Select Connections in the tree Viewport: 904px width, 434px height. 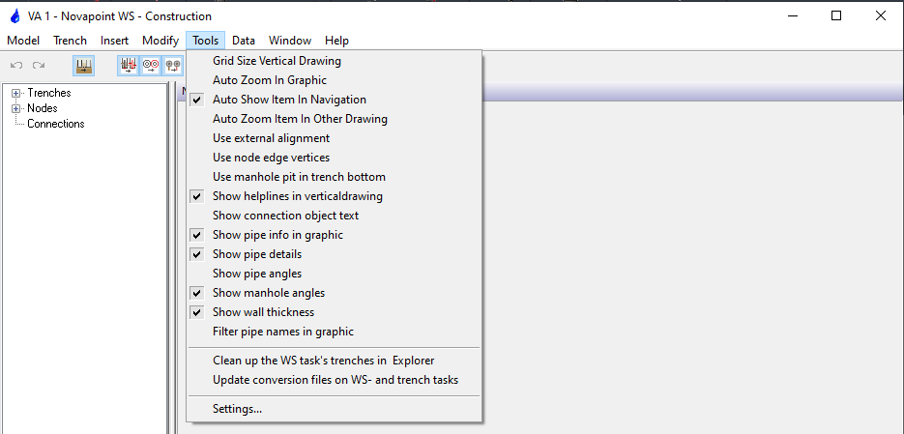(55, 124)
